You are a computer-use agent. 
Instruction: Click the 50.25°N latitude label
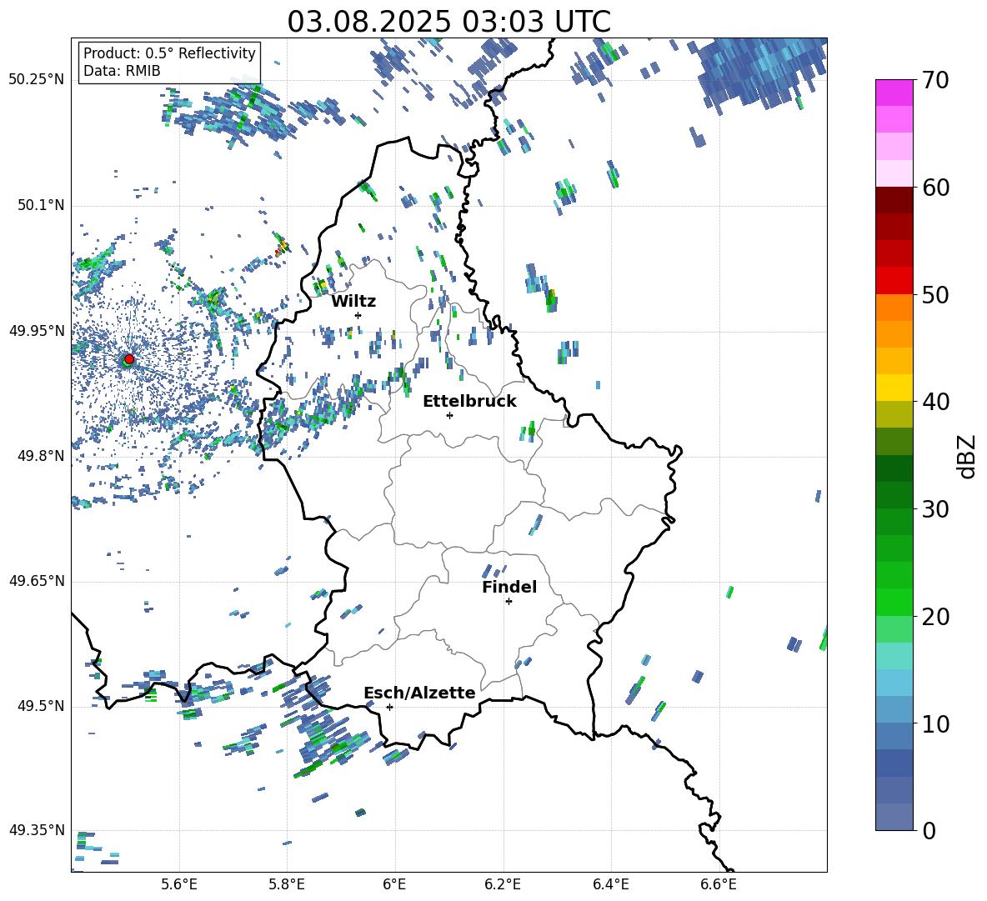coord(37,80)
